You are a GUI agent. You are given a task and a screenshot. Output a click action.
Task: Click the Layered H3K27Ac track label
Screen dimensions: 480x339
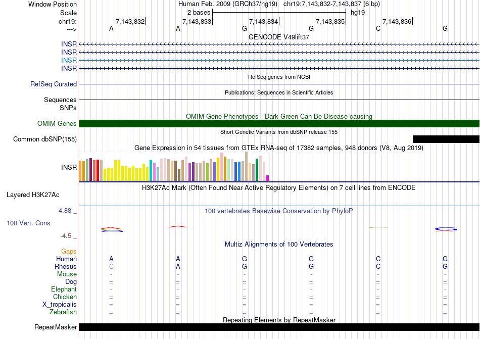point(33,195)
